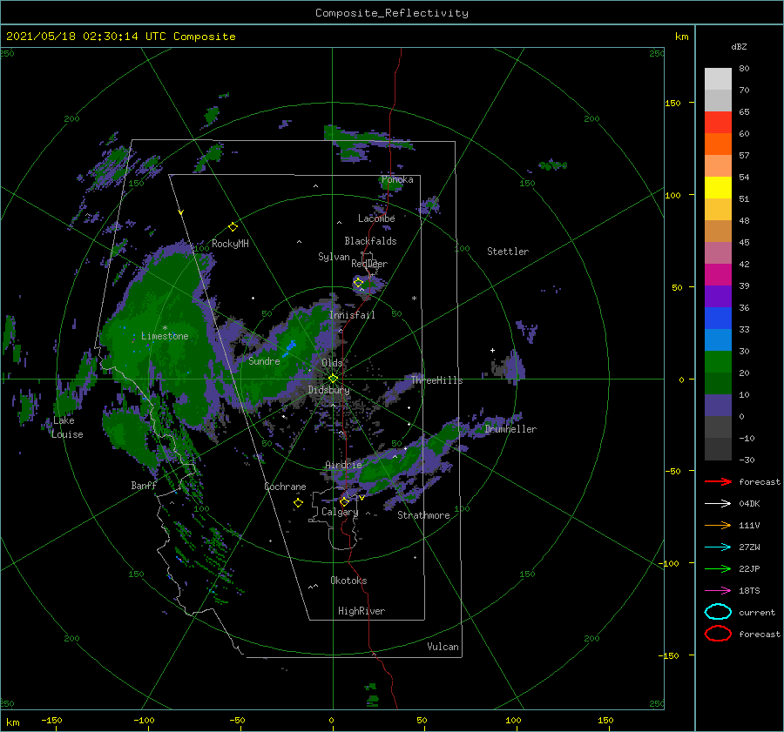Click the Banff label
This screenshot has height=732, width=784.
click(144, 486)
